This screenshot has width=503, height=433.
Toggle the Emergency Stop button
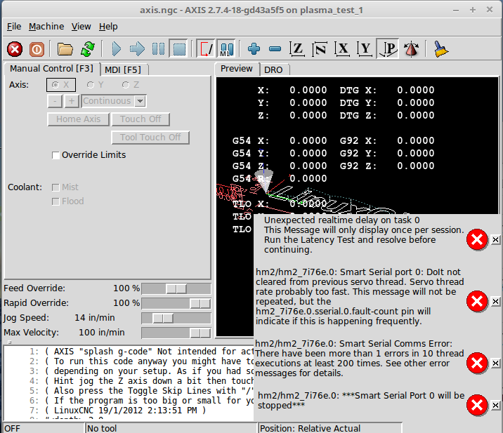[x=15, y=49]
